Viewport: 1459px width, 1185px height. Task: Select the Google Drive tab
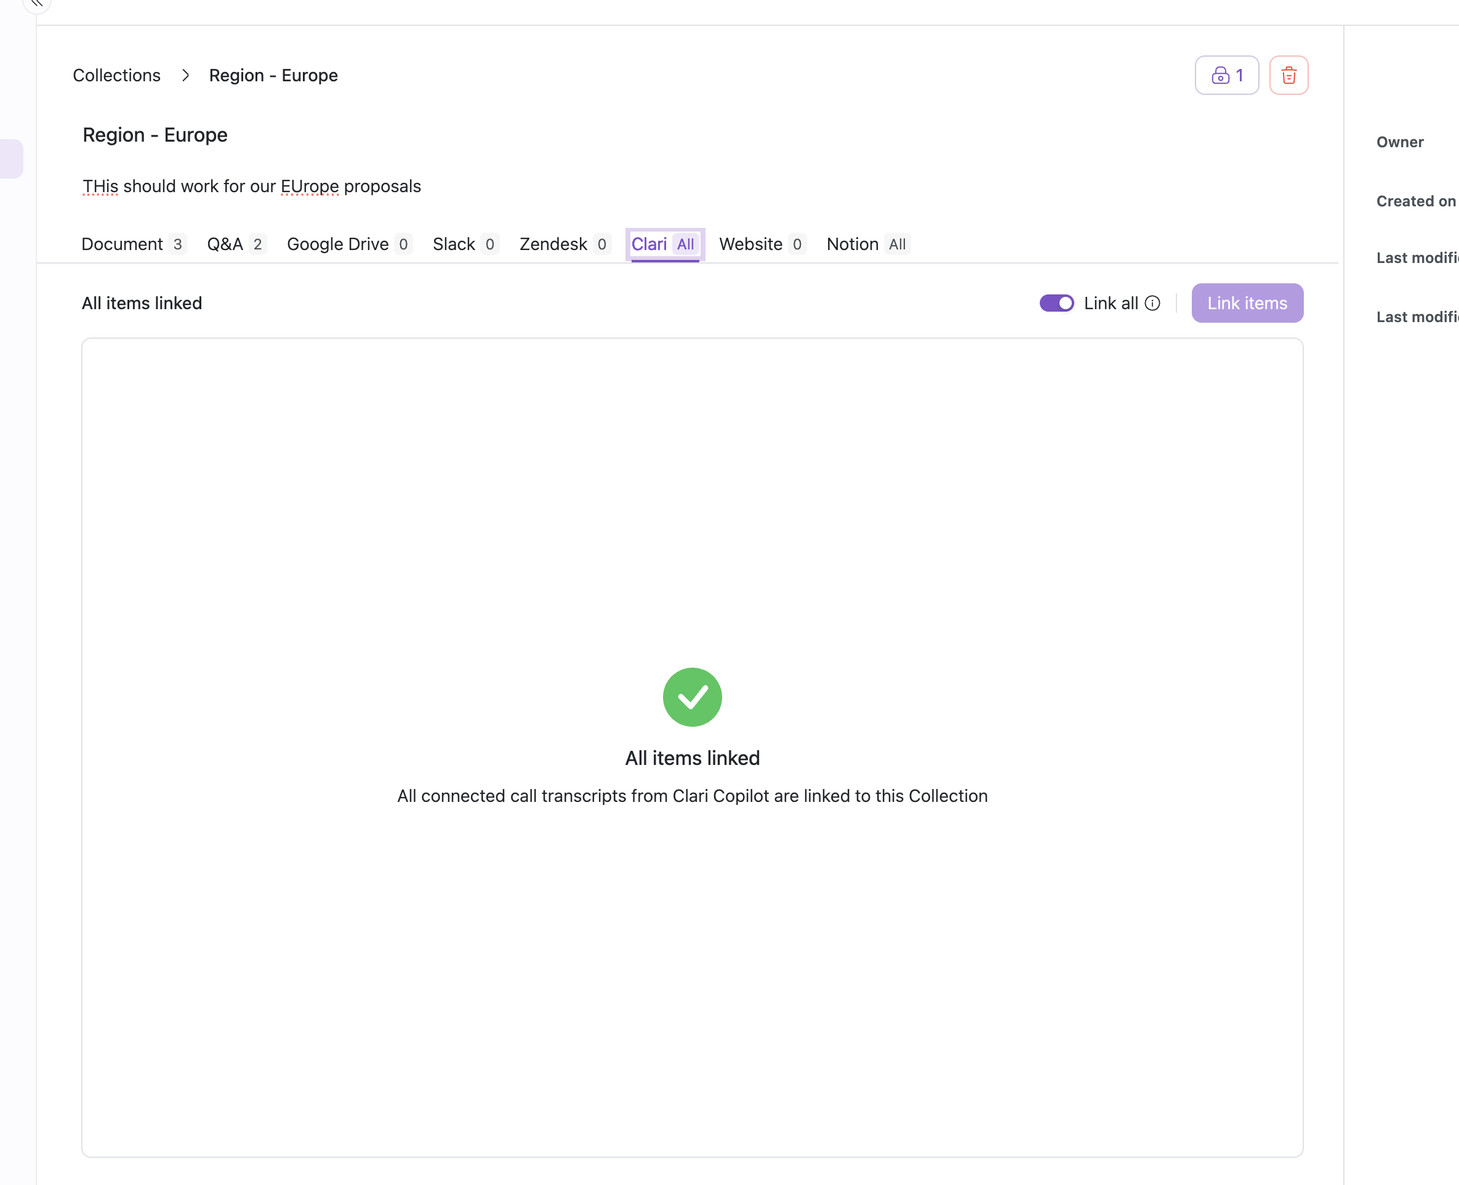(348, 245)
